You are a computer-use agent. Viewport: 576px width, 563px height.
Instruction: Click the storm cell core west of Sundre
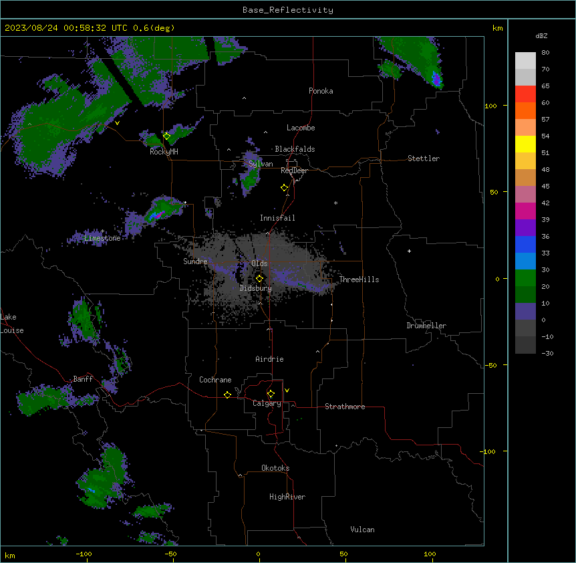point(157,215)
